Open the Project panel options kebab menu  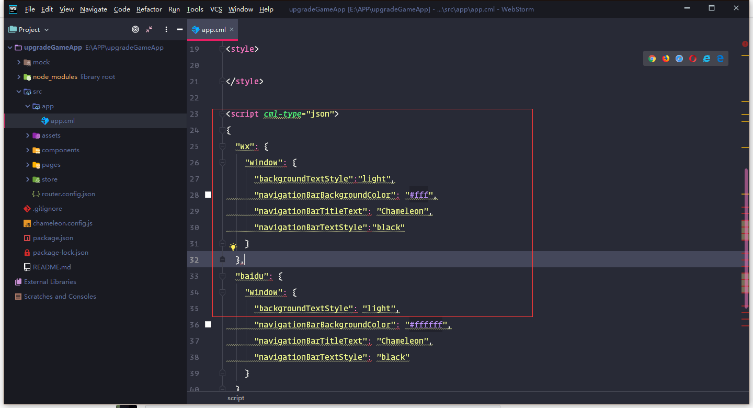(166, 29)
